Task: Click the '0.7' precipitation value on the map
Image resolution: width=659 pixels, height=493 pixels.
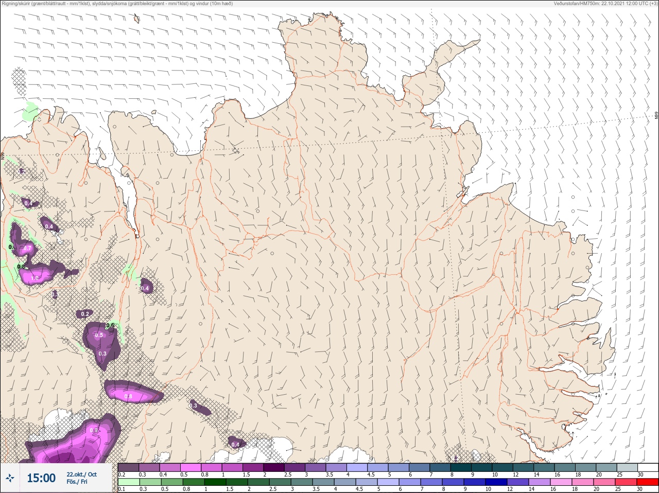Action: tap(28, 249)
